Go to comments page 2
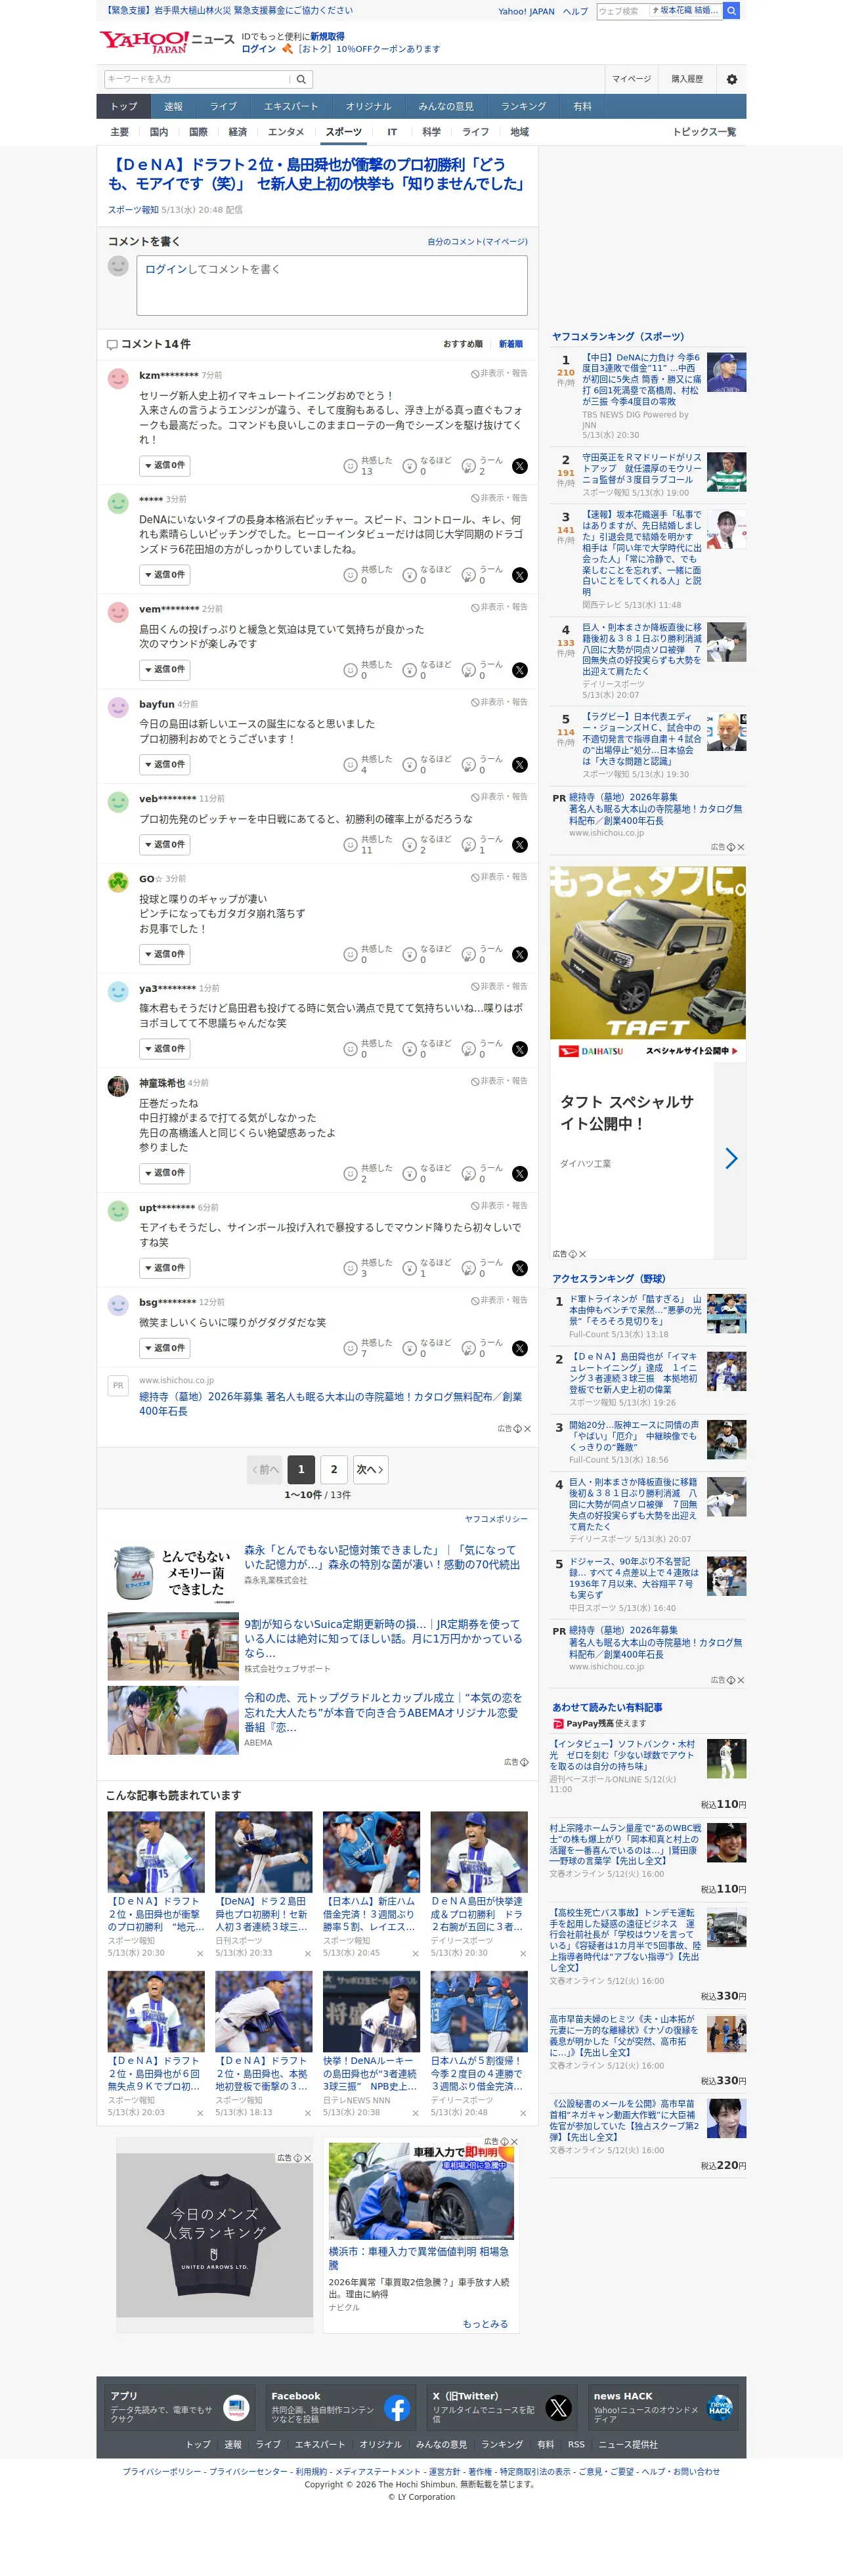 [334, 1470]
